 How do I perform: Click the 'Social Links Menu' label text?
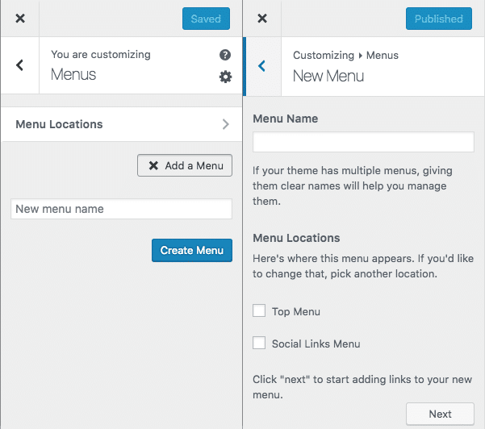tap(316, 344)
